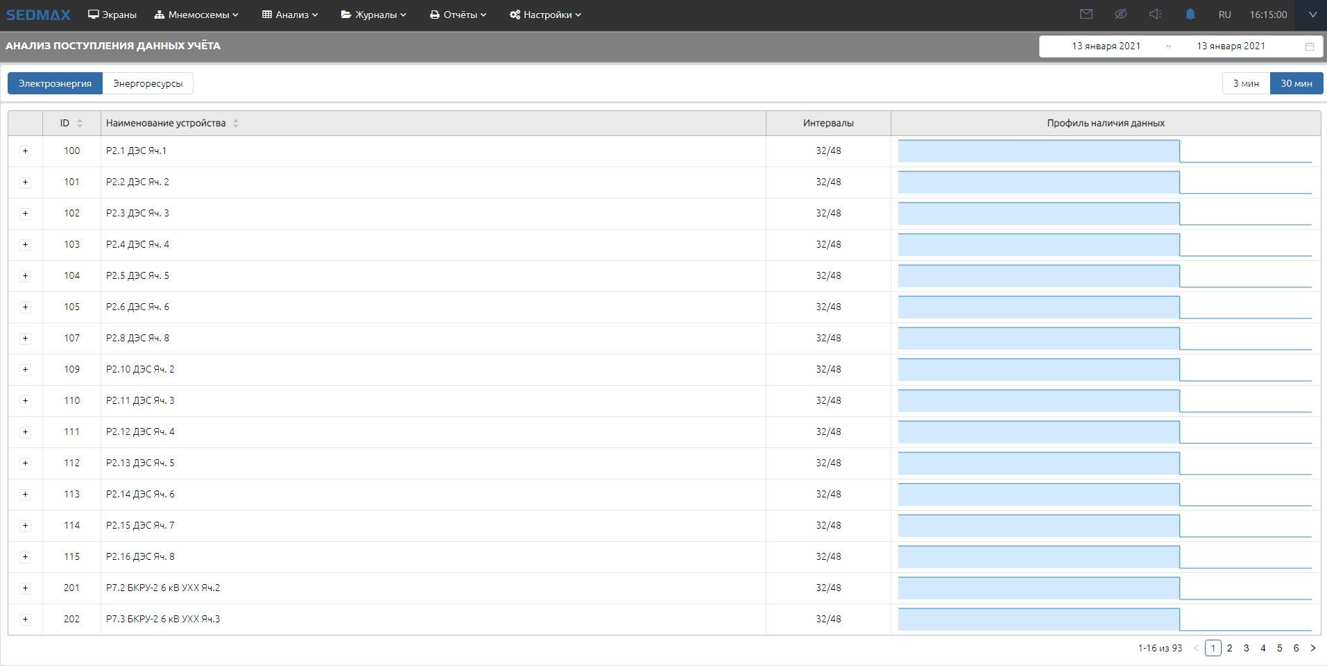Open the Анализ menu
1327x666 pixels.
pyautogui.click(x=290, y=15)
